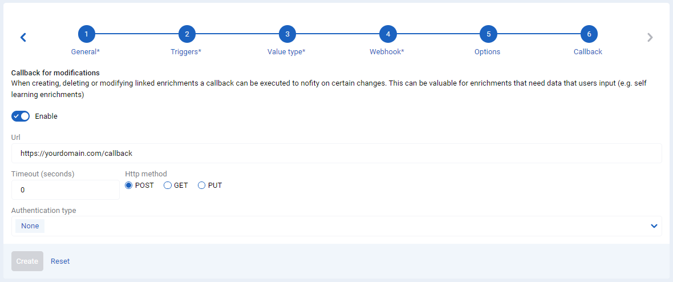Jump to step 1 General
Viewport: 673px width, 282px height.
pyautogui.click(x=86, y=34)
